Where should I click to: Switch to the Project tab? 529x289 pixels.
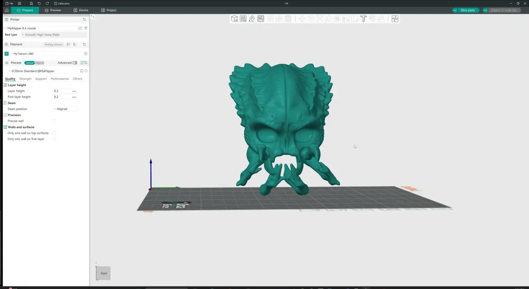click(109, 10)
